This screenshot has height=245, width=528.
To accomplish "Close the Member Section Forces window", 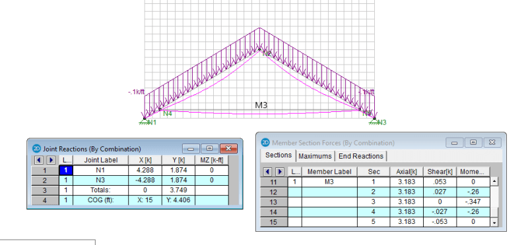I will click(492, 142).
